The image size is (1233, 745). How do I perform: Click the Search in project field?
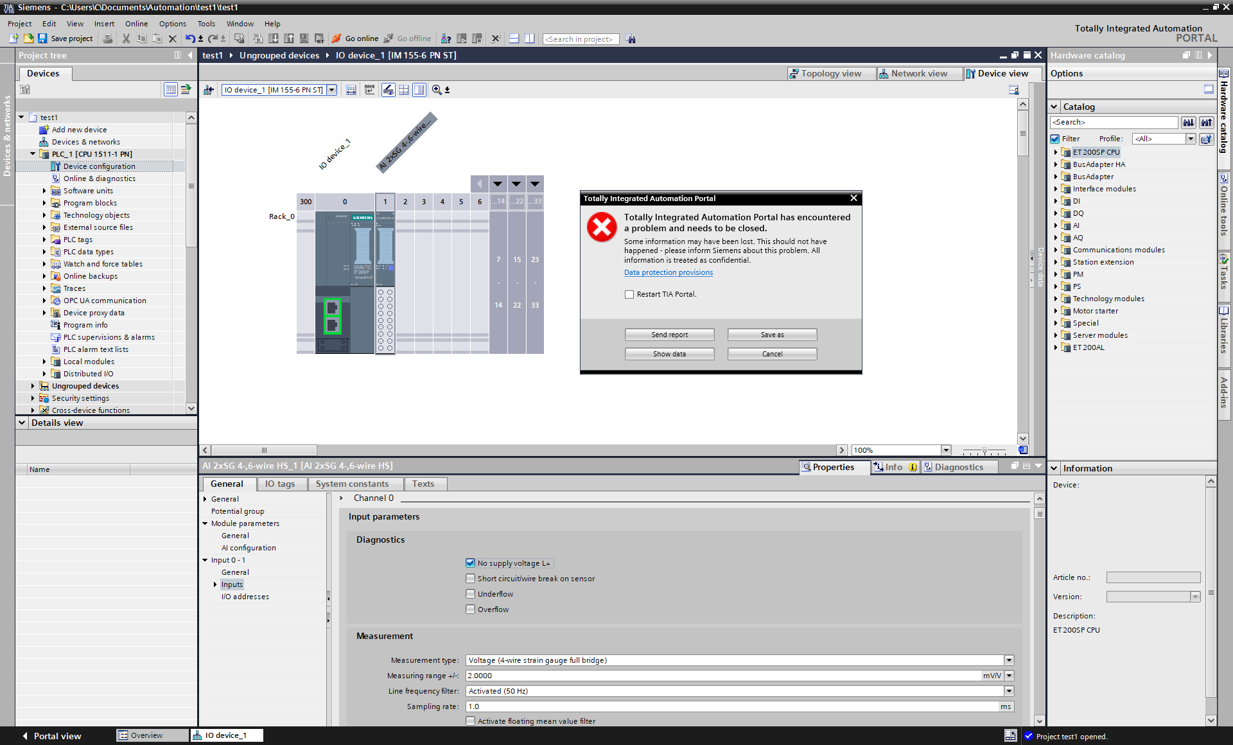pyautogui.click(x=581, y=39)
